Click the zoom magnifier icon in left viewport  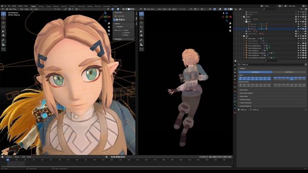[109, 24]
